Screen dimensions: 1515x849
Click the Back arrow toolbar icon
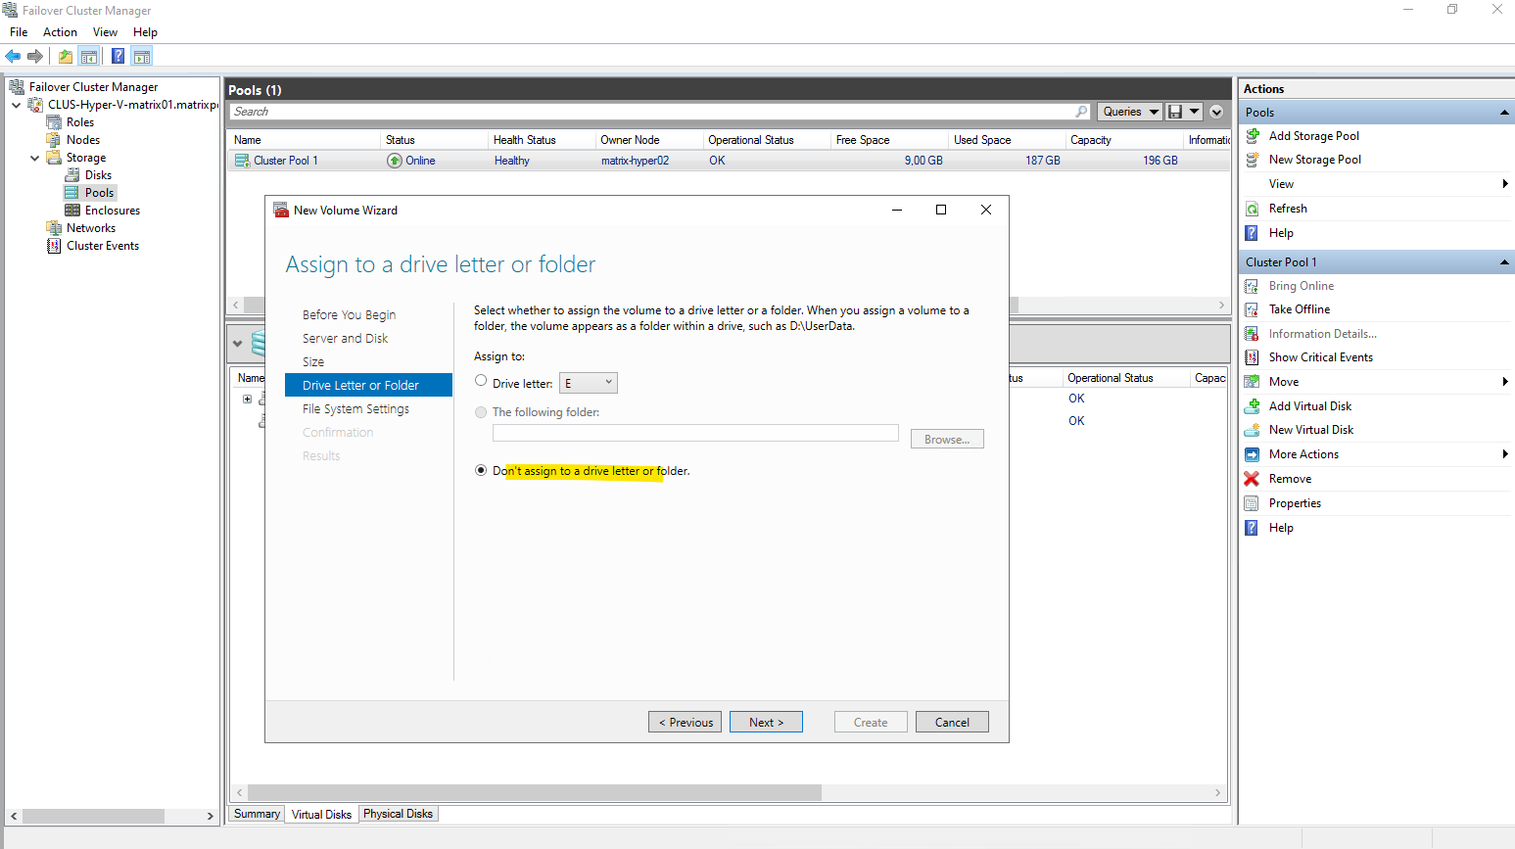click(x=13, y=56)
